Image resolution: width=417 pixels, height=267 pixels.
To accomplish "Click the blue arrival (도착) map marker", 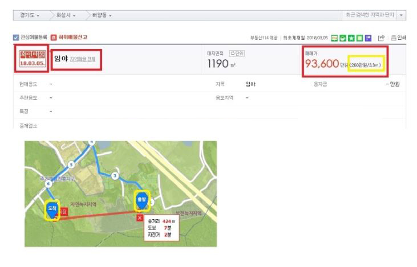I will (51, 209).
